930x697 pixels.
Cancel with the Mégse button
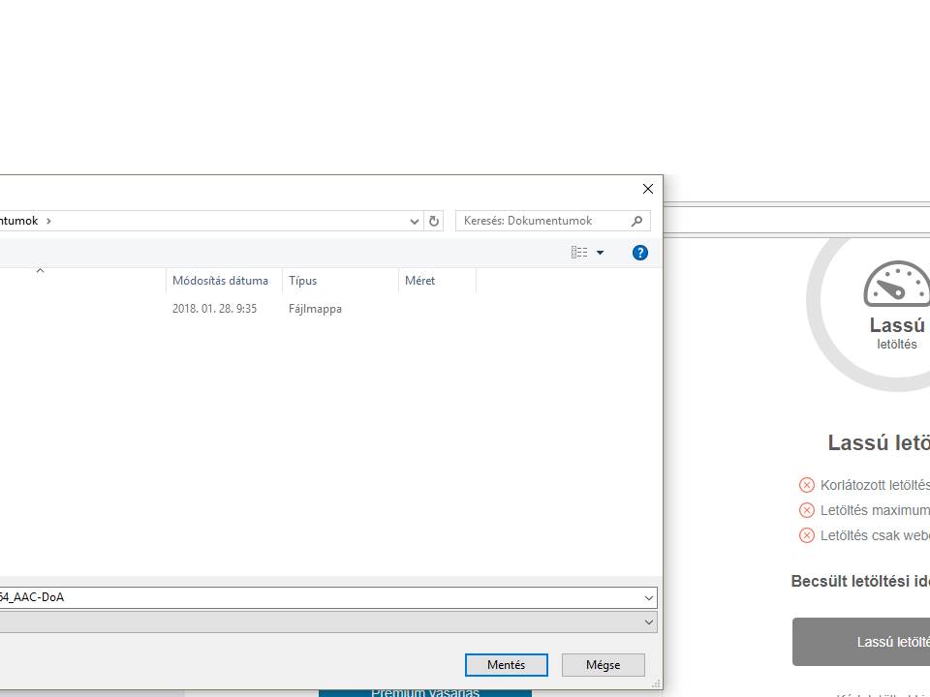click(603, 665)
